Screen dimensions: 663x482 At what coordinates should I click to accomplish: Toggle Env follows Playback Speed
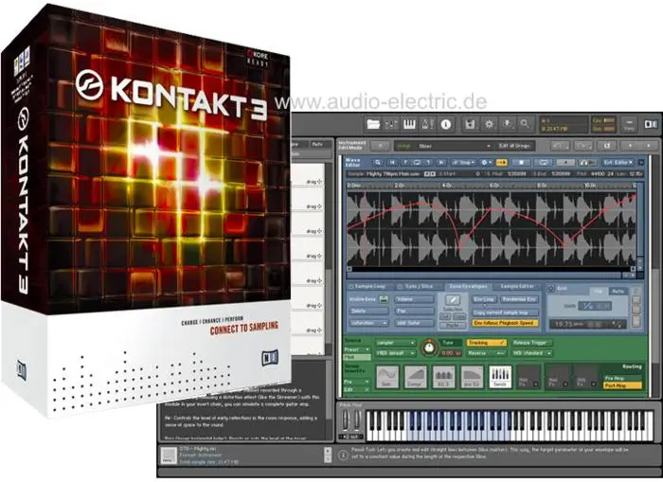(505, 323)
